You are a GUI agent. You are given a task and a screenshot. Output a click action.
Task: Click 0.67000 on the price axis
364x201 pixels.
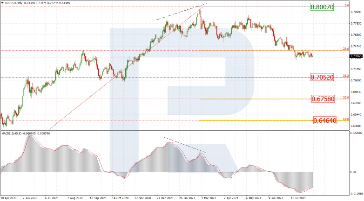[356, 103]
